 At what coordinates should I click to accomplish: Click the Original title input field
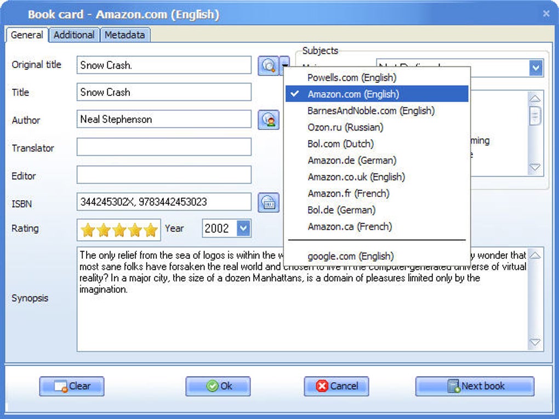coord(164,65)
